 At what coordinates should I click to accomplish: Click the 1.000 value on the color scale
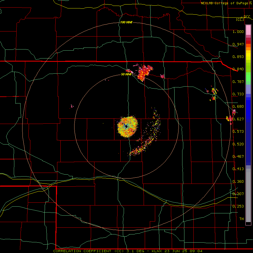238,31
